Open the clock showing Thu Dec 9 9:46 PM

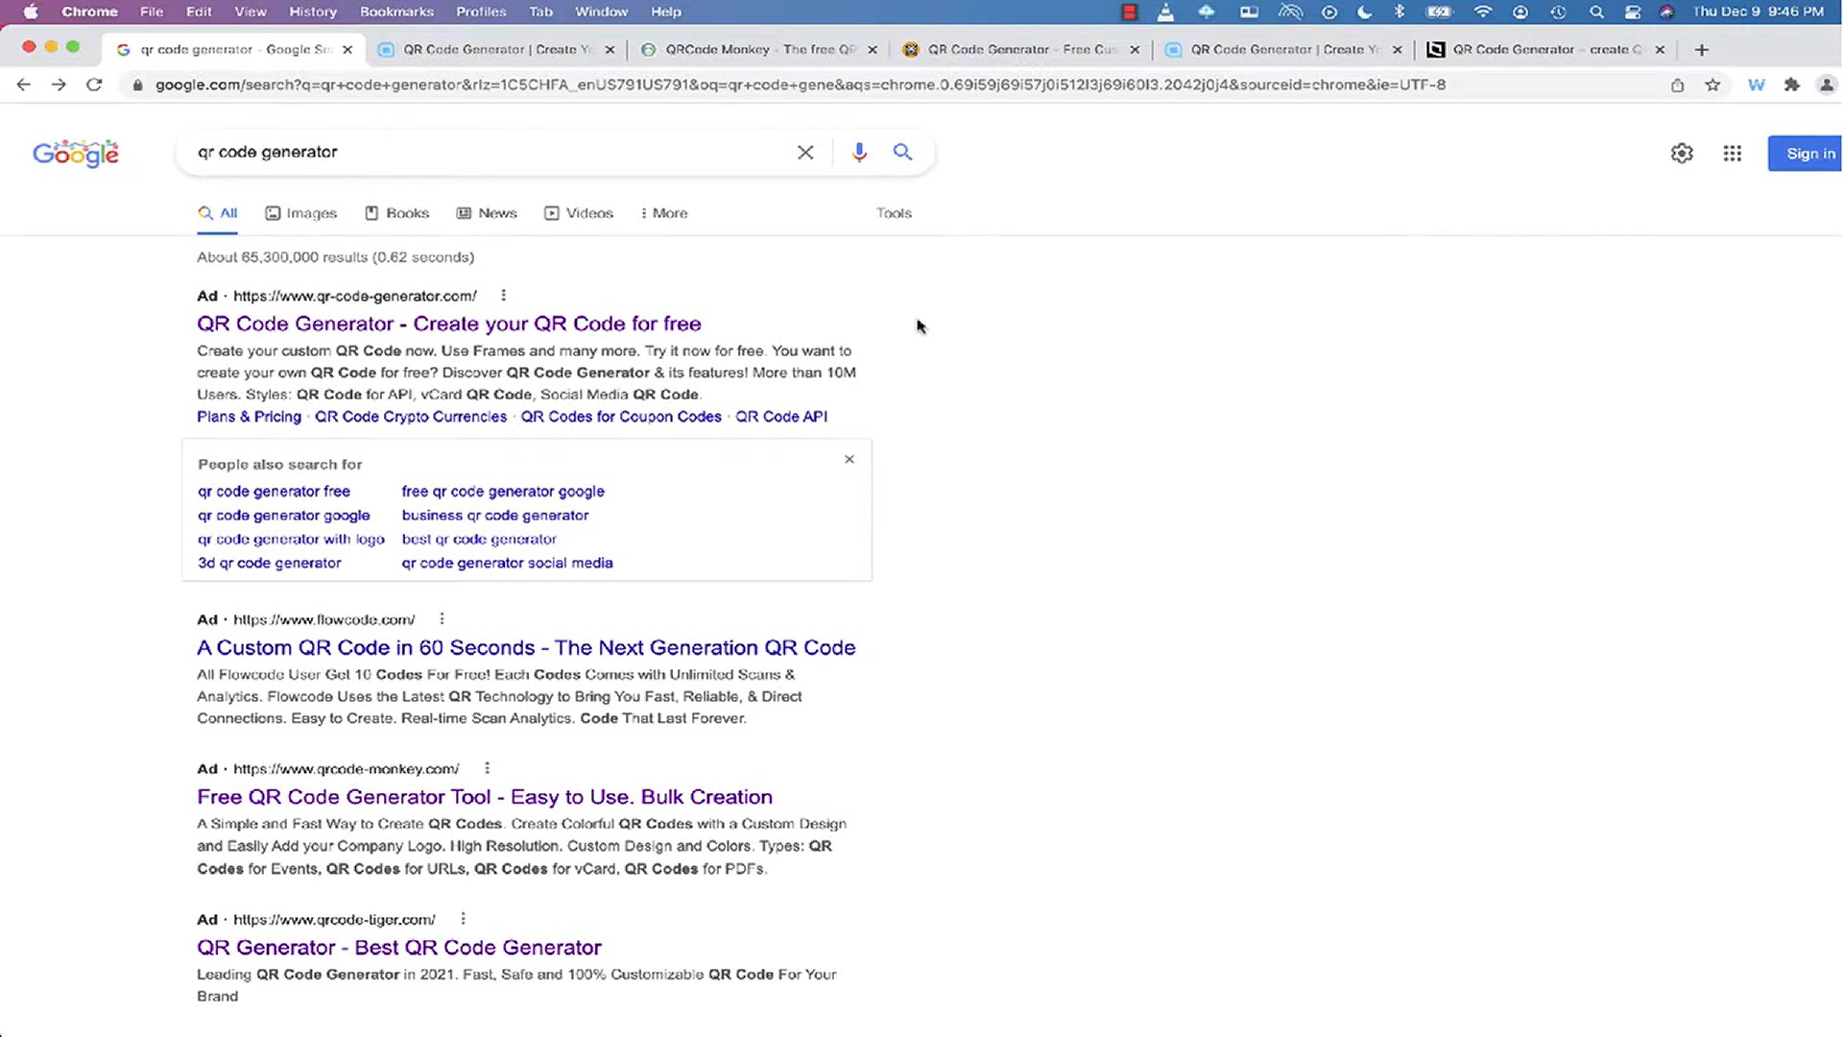click(1758, 12)
